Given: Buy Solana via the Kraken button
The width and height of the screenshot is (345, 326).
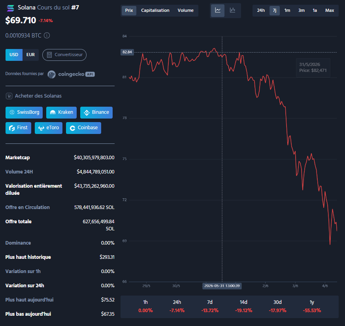Looking at the screenshot, I should (x=61, y=112).
